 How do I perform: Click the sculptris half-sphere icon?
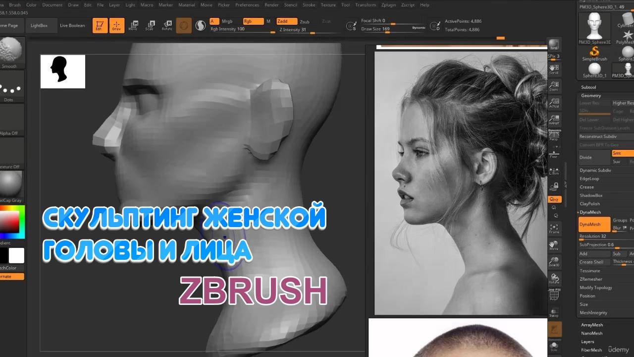tap(201, 25)
